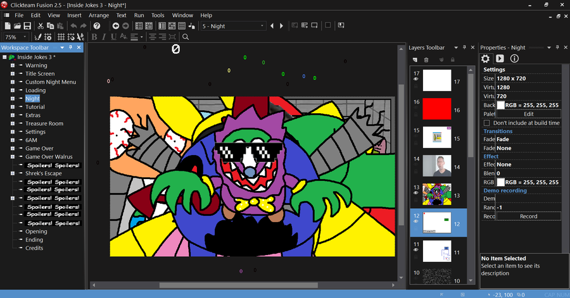This screenshot has width=570, height=298.
Task: Click the grid setup gear icon
Action: click(x=47, y=37)
